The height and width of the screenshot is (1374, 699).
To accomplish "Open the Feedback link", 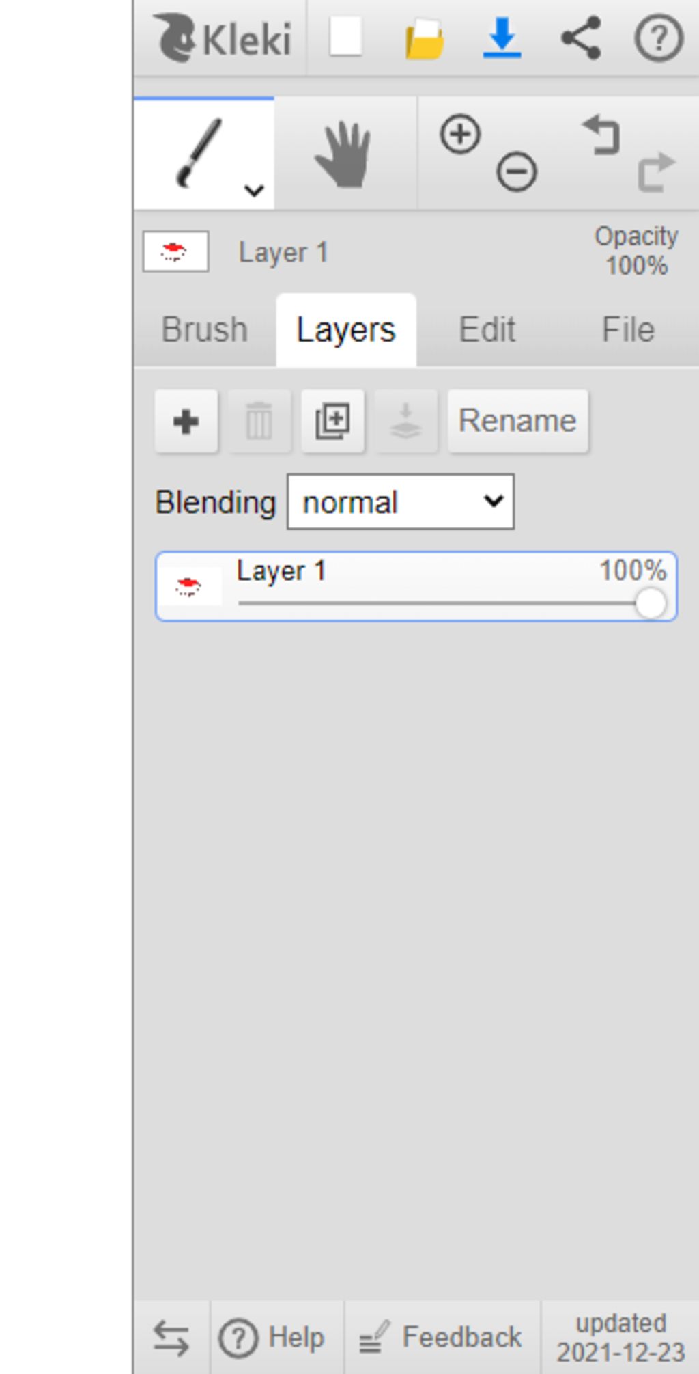I will click(x=442, y=1337).
